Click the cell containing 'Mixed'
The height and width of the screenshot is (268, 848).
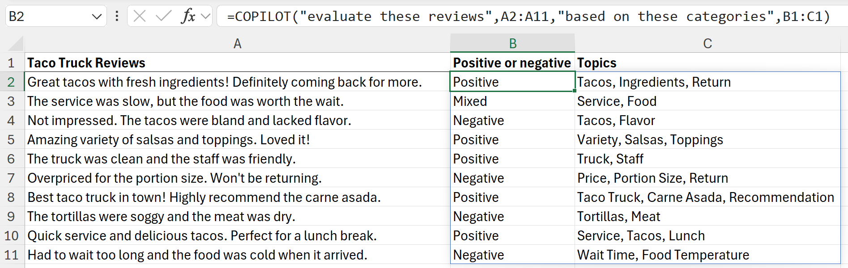[512, 101]
